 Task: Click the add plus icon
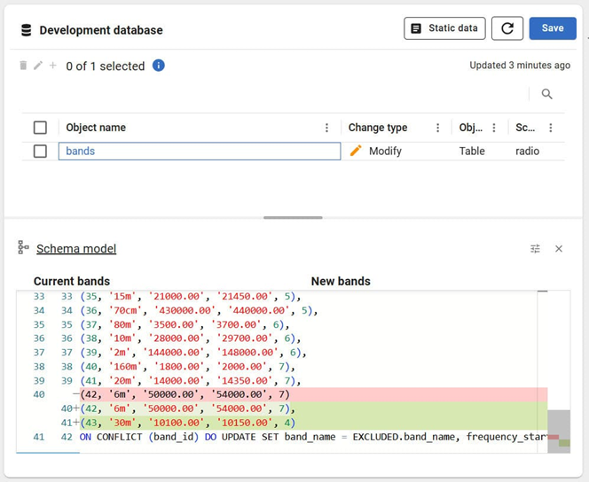(x=53, y=66)
